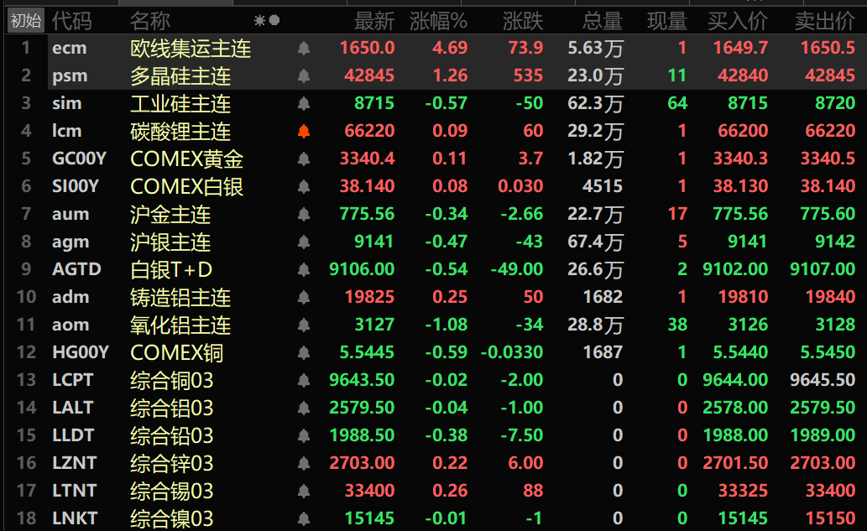Click alert bell for 多晶硅主连
The width and height of the screenshot is (867, 531).
[304, 76]
